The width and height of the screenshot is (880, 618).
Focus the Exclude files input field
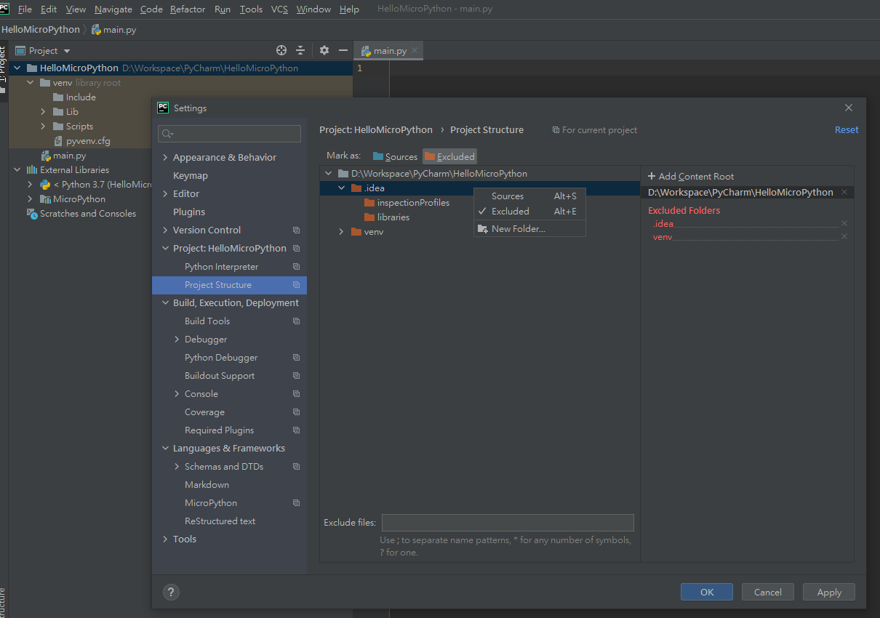click(x=508, y=523)
